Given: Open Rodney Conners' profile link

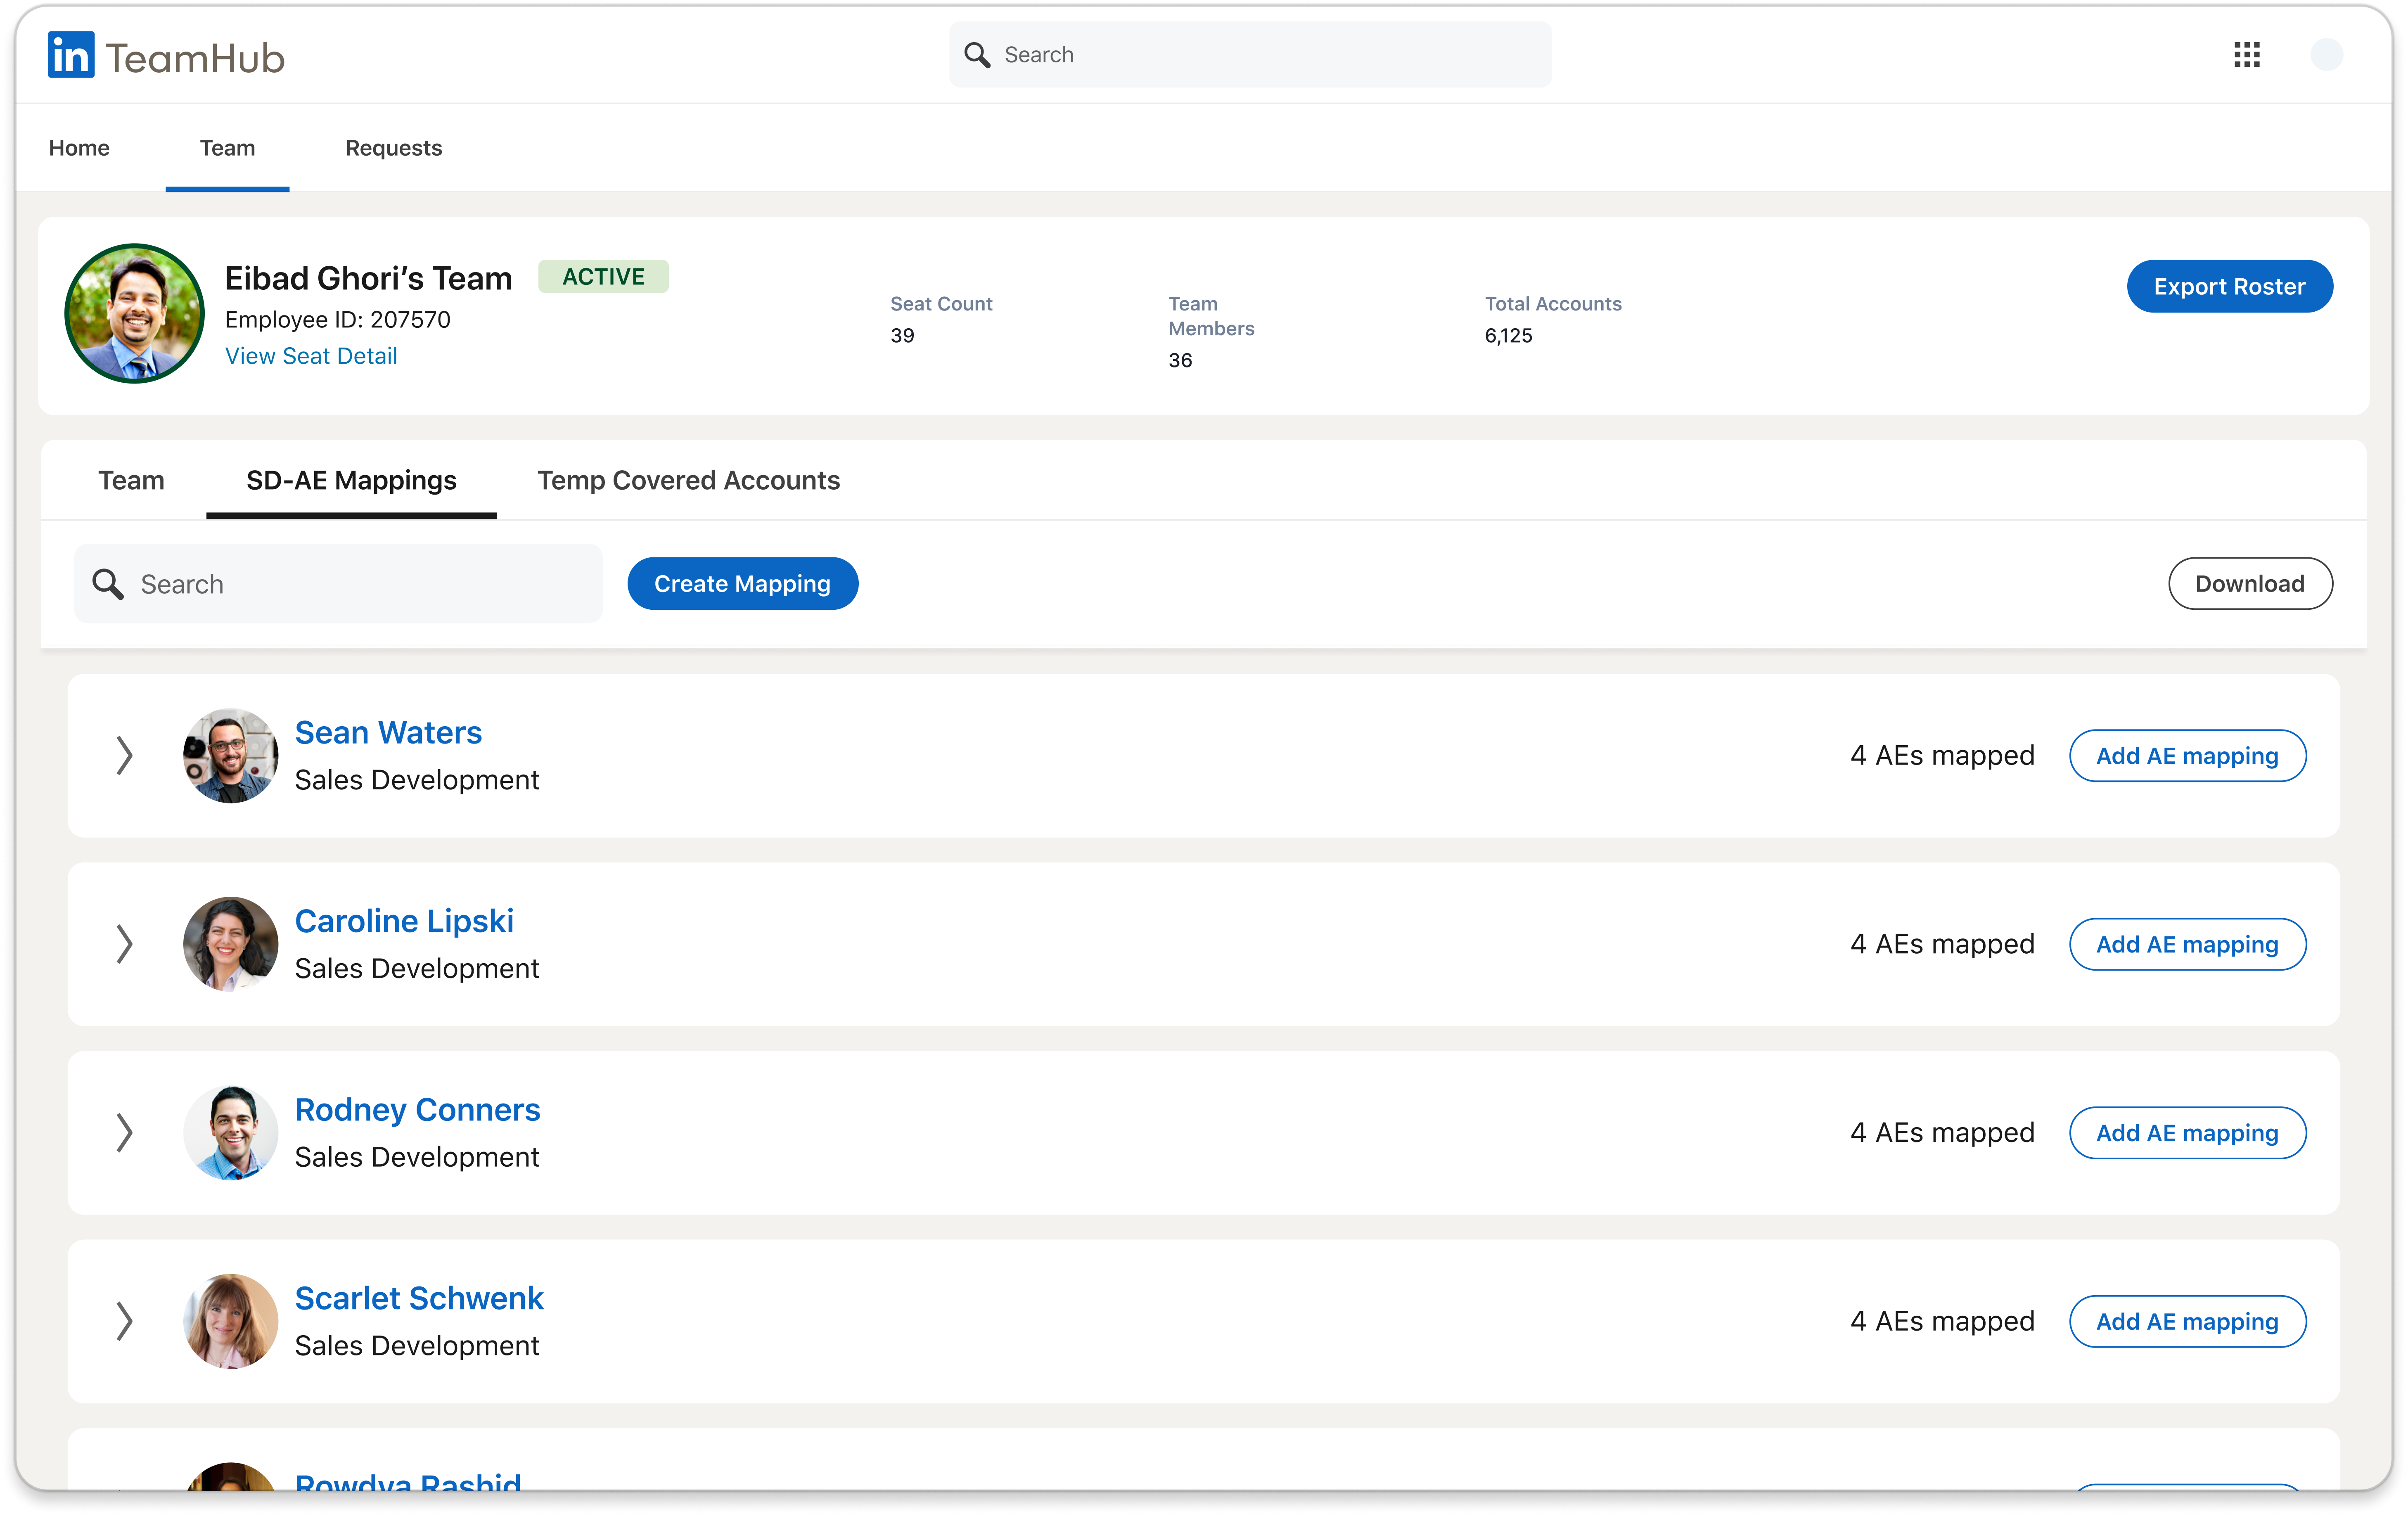Looking at the screenshot, I should pos(417,1110).
